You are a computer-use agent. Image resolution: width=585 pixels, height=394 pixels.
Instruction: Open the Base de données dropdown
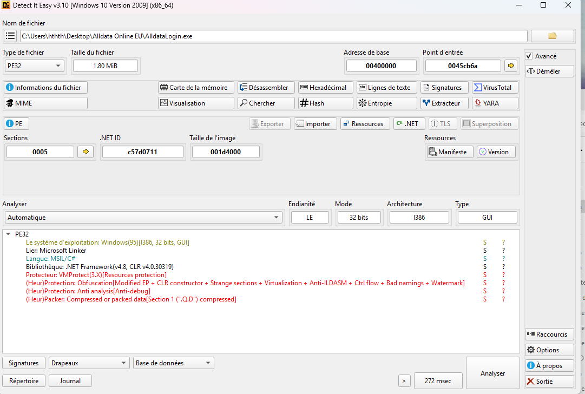(x=173, y=363)
